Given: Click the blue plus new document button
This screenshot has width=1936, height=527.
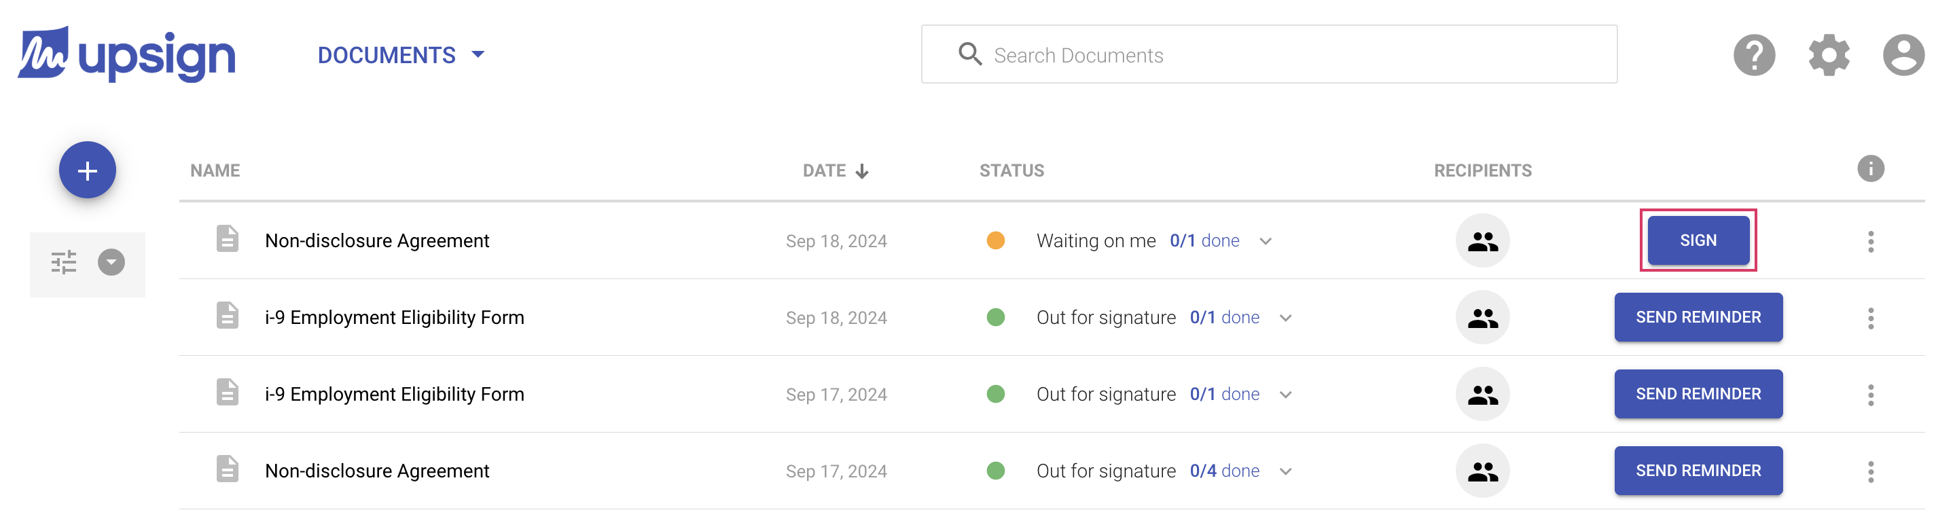Looking at the screenshot, I should [x=87, y=170].
